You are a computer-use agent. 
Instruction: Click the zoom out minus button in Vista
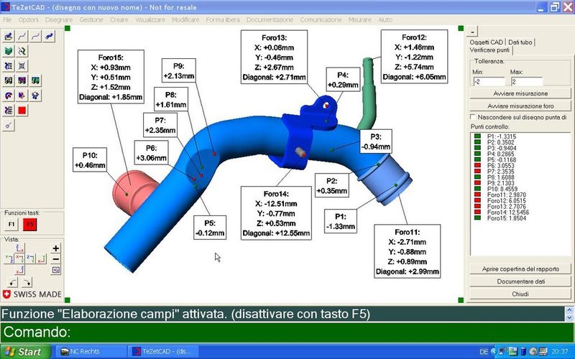click(56, 259)
